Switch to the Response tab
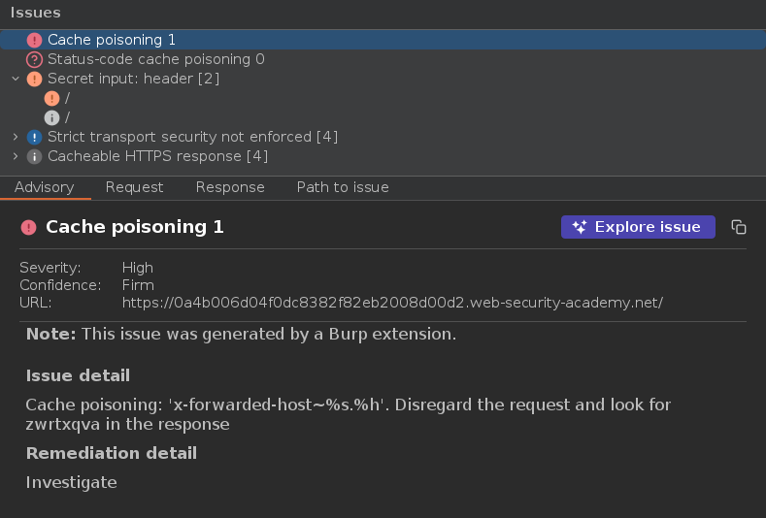This screenshot has width=766, height=518. pyautogui.click(x=230, y=187)
